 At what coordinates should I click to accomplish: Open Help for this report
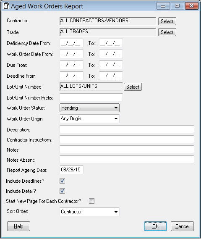18,226
